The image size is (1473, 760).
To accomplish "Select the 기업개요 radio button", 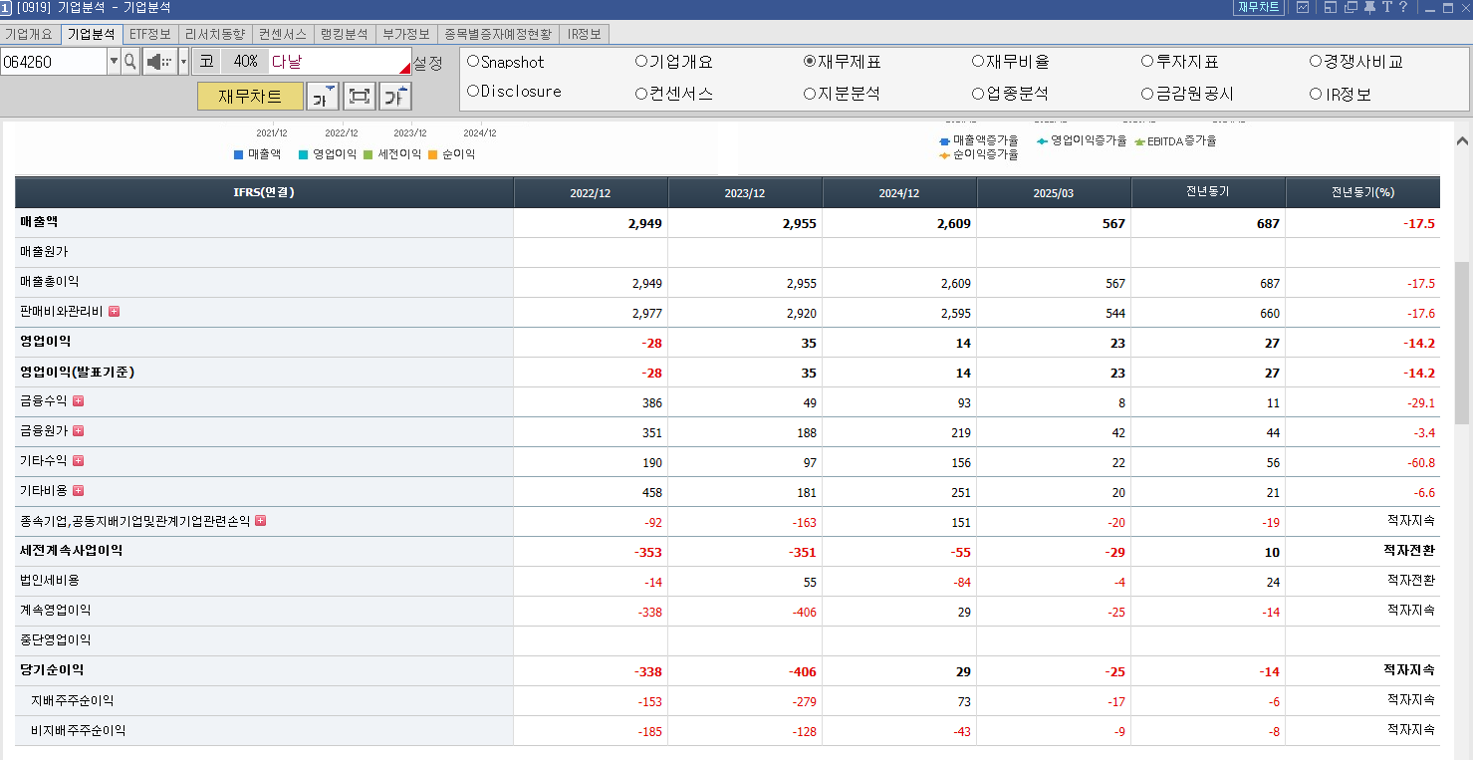I will pos(641,61).
